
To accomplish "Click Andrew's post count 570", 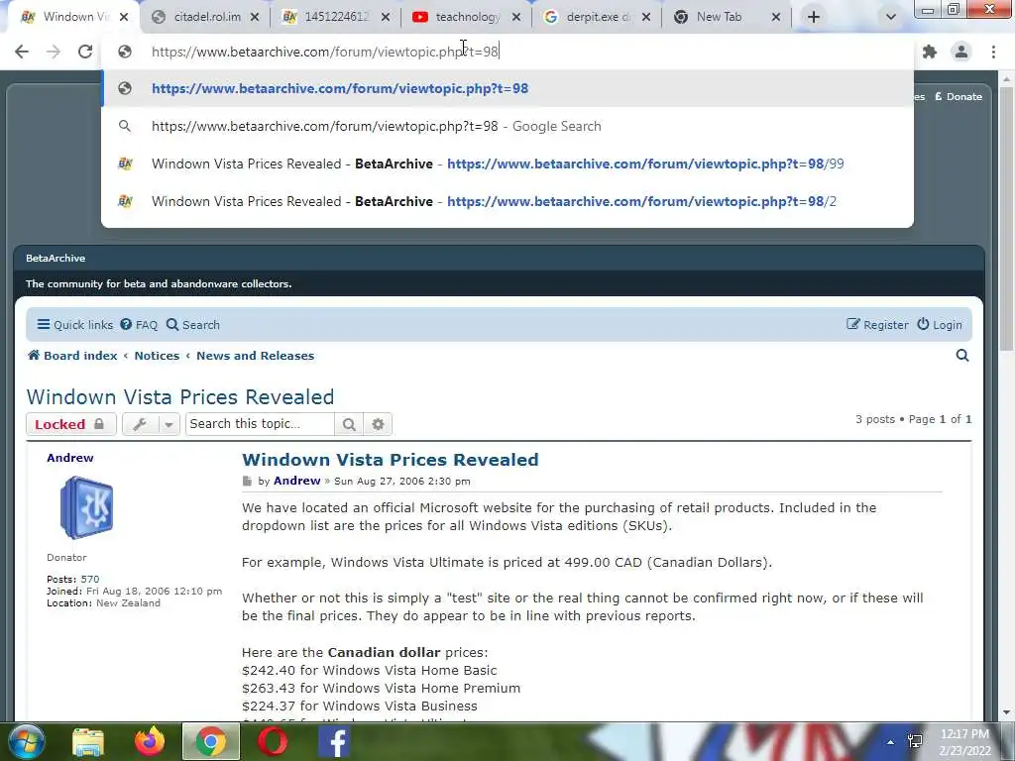I will [x=90, y=579].
